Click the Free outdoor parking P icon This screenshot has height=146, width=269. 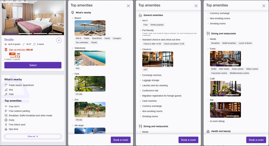tap(6, 111)
